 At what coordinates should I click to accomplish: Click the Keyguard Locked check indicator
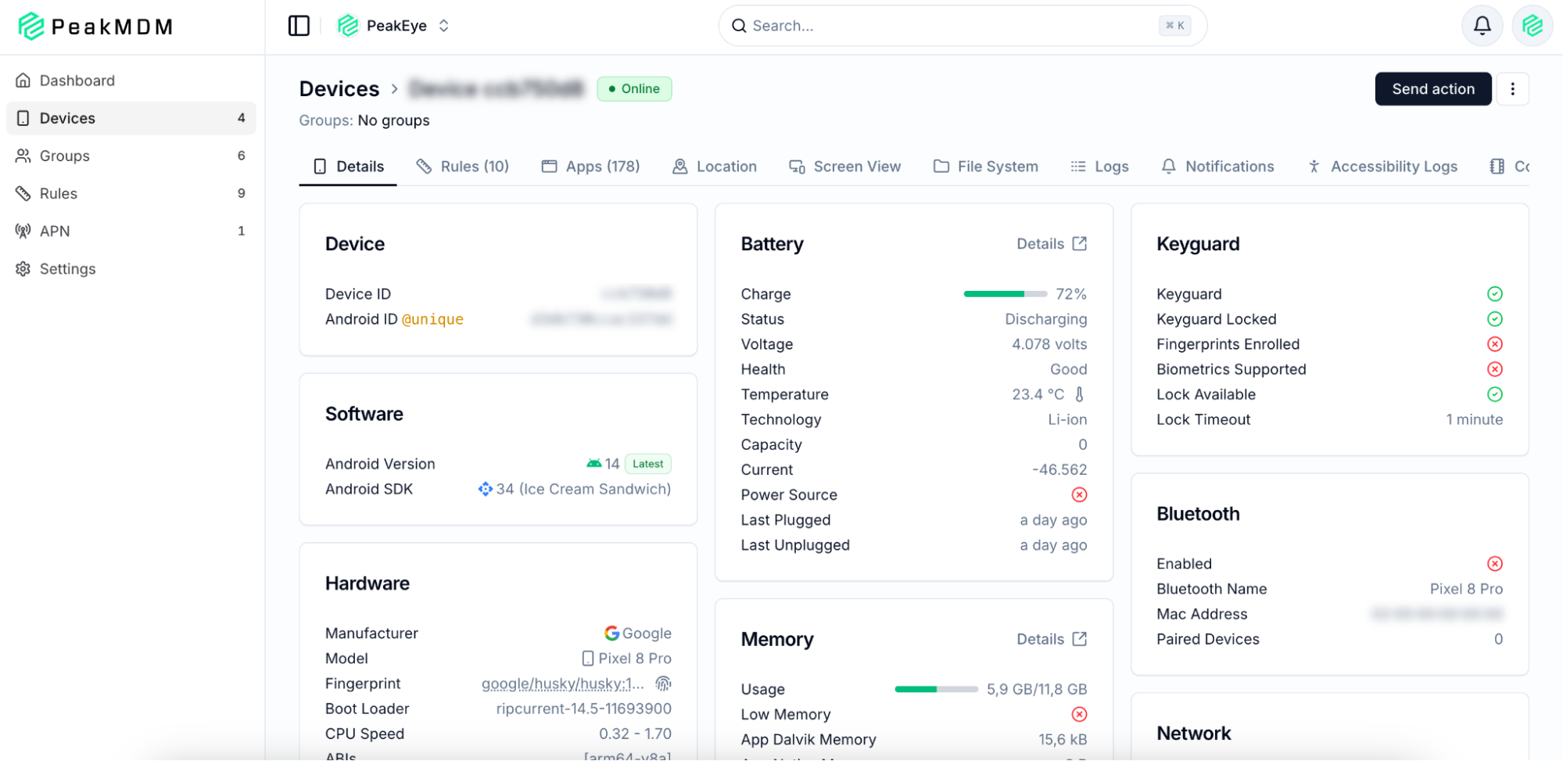click(x=1494, y=319)
